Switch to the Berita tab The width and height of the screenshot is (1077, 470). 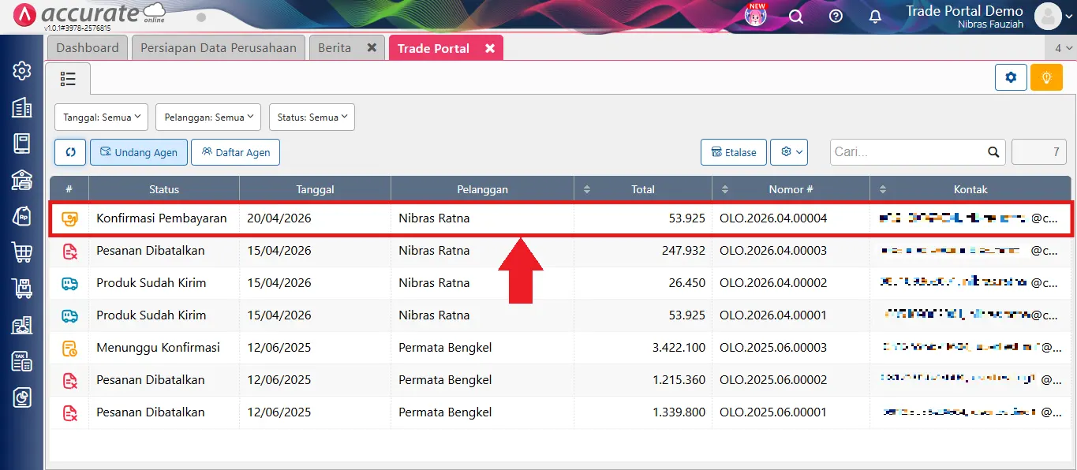tap(335, 47)
